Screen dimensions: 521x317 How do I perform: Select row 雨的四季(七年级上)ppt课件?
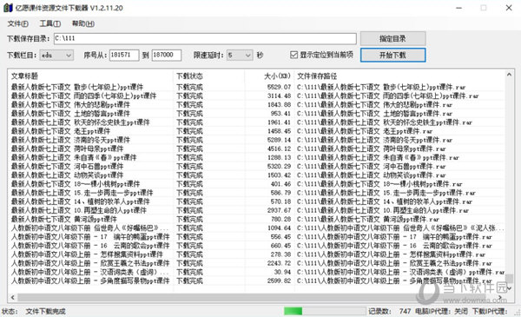256,96
